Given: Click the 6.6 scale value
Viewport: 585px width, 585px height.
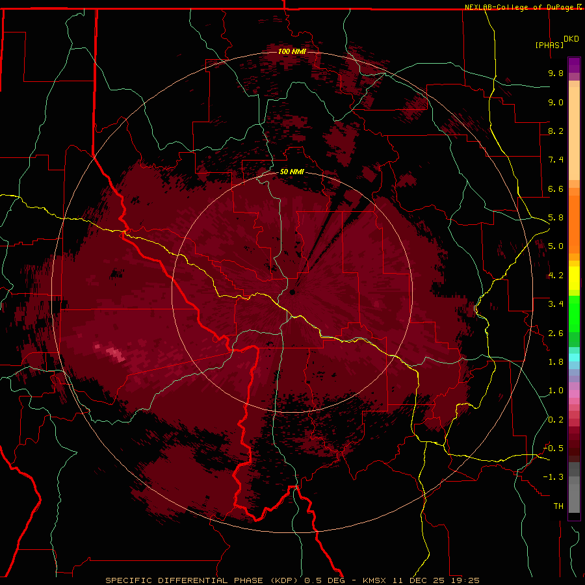Looking at the screenshot, I should [556, 188].
